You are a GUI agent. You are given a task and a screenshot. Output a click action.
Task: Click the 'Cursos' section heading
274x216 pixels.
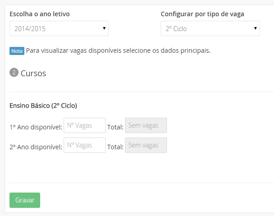(33, 73)
